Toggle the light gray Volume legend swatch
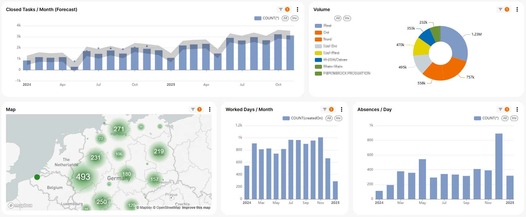 [318, 46]
